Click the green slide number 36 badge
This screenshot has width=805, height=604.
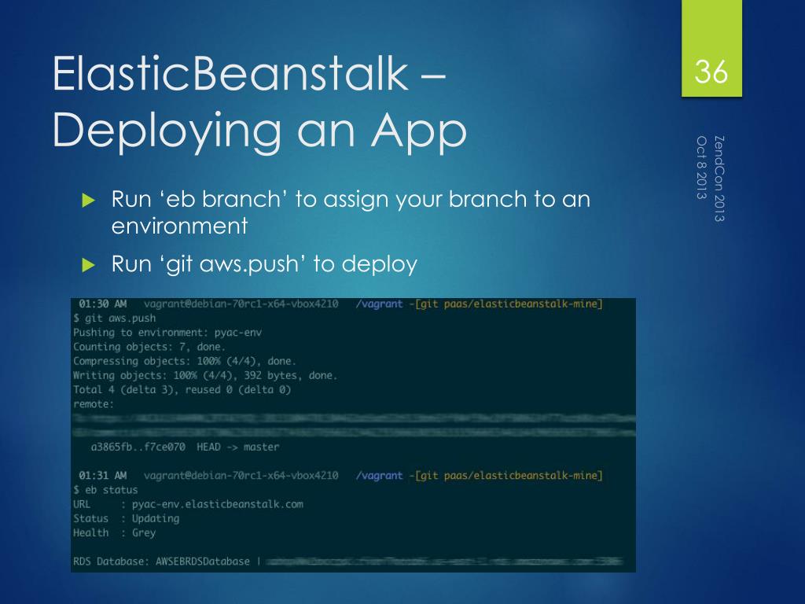[711, 48]
